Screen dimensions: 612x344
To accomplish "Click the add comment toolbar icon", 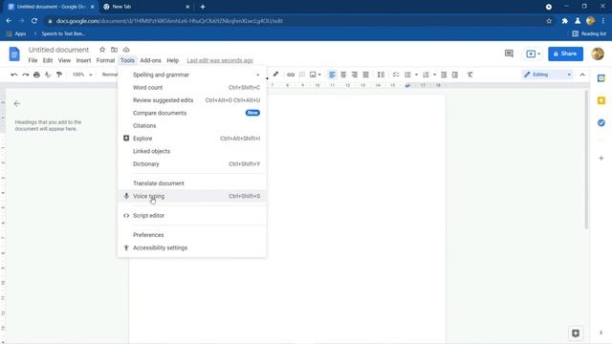I will click(302, 75).
